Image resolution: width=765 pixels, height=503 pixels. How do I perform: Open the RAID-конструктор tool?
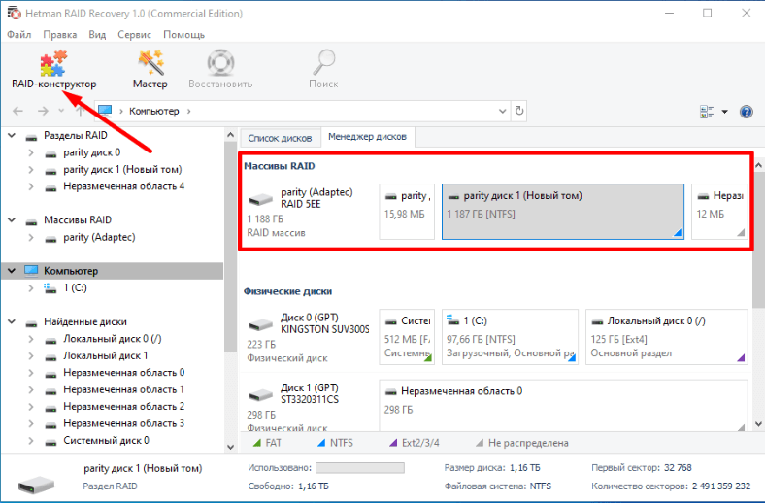pos(53,70)
